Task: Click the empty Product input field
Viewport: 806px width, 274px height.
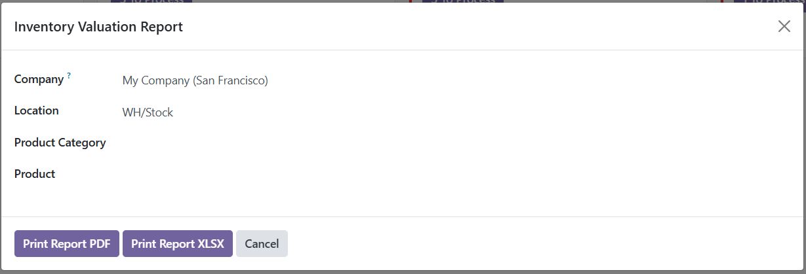Action: (x=453, y=175)
